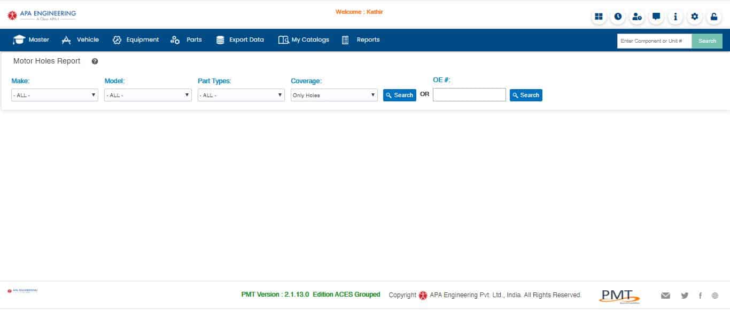Open the Model dropdown list

pyautogui.click(x=147, y=95)
